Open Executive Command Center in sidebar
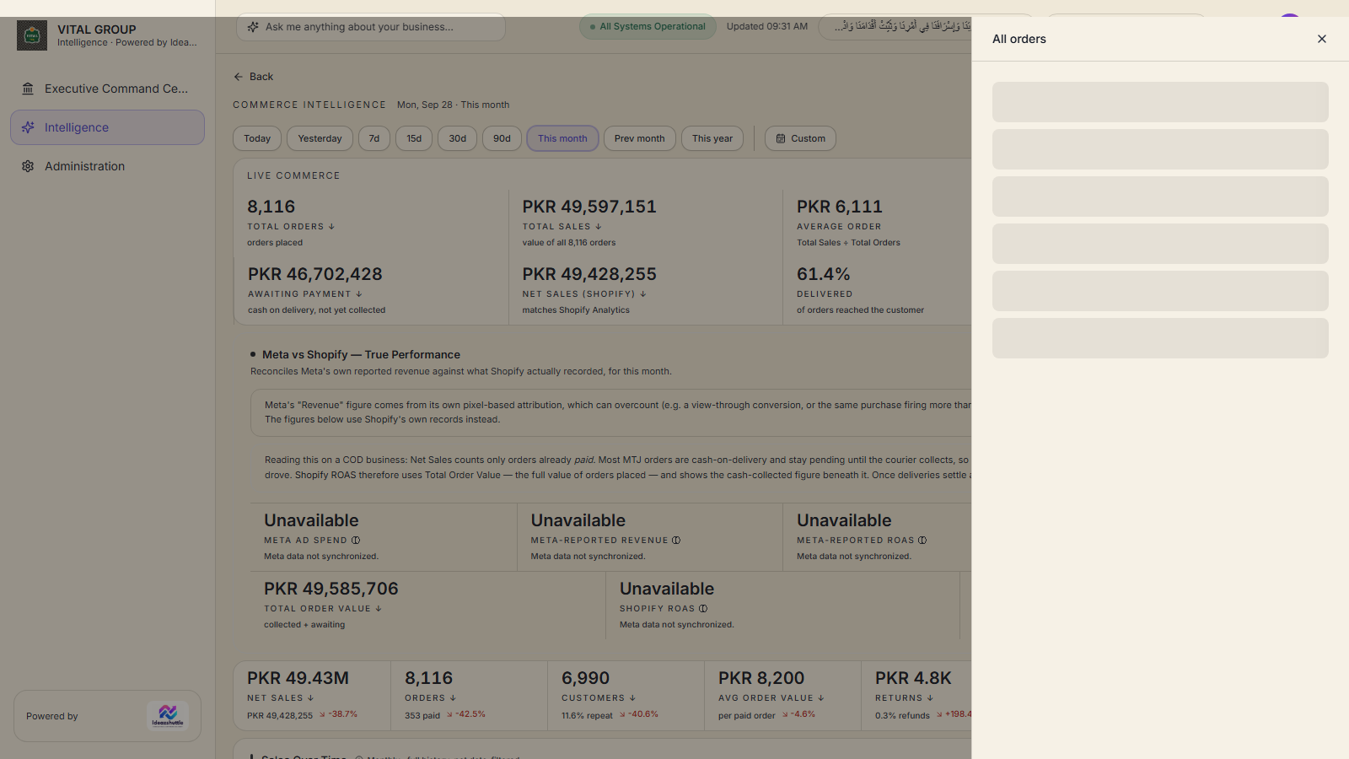 coord(107,89)
